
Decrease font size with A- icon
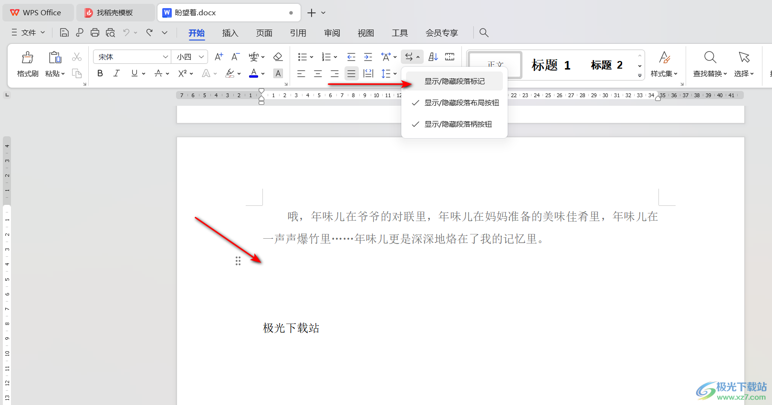pos(236,57)
